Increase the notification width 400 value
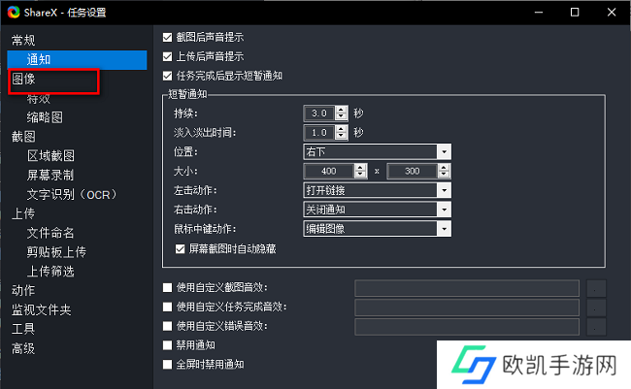631x389 pixels. 360,168
